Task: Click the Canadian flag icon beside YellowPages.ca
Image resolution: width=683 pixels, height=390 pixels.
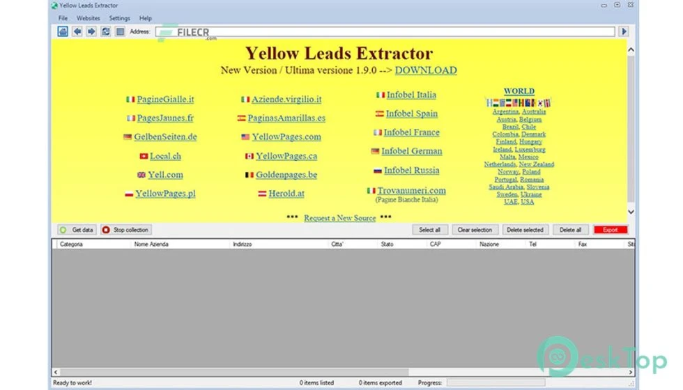Action: [250, 156]
